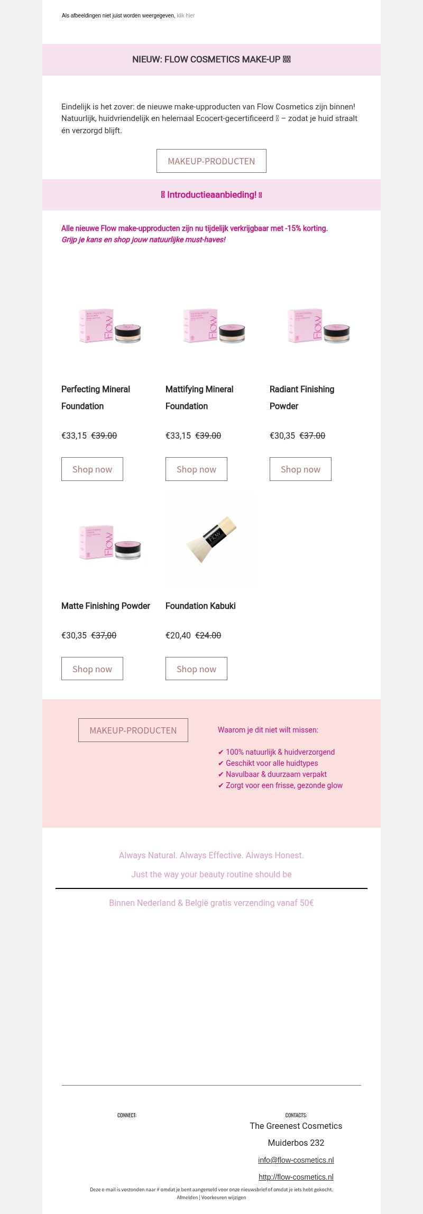Open the http://flow-cosmetics.nl website link
Image resolution: width=423 pixels, height=1214 pixels.
coord(296,1177)
